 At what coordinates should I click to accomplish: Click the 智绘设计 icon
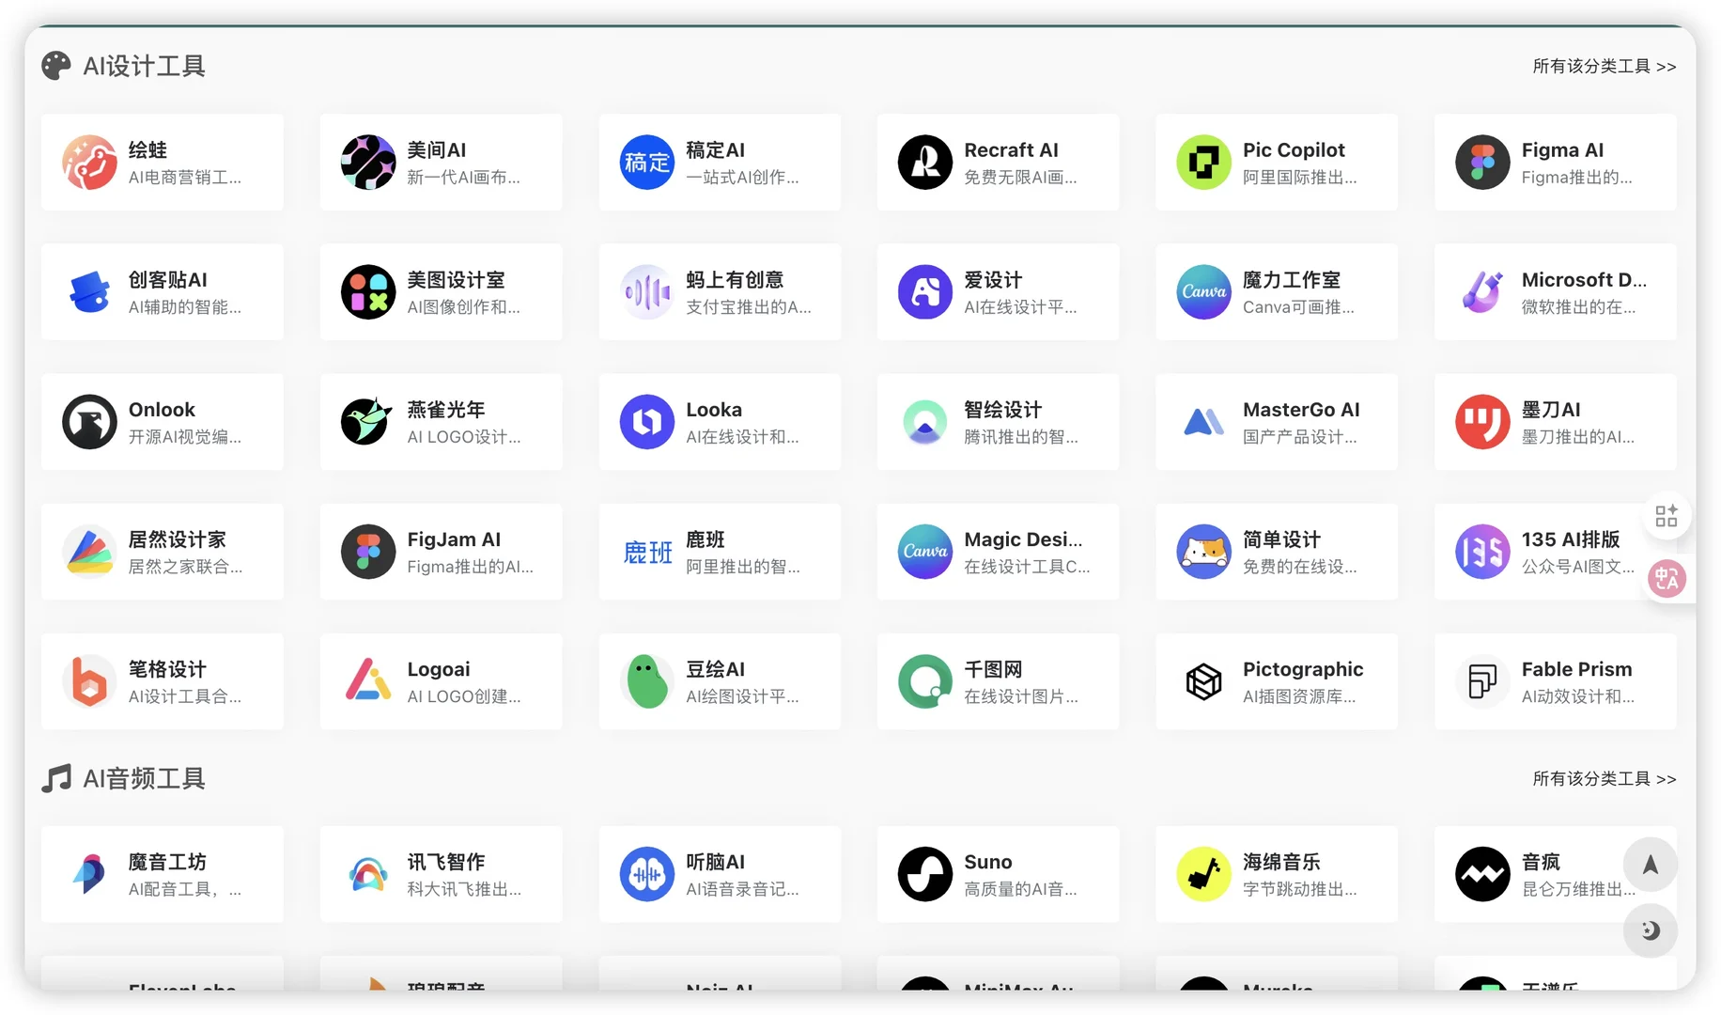(x=925, y=422)
